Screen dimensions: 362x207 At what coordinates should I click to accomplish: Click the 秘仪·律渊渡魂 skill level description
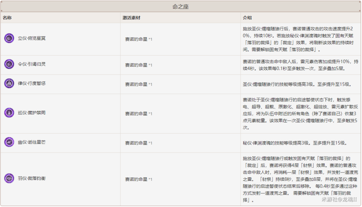(295, 143)
